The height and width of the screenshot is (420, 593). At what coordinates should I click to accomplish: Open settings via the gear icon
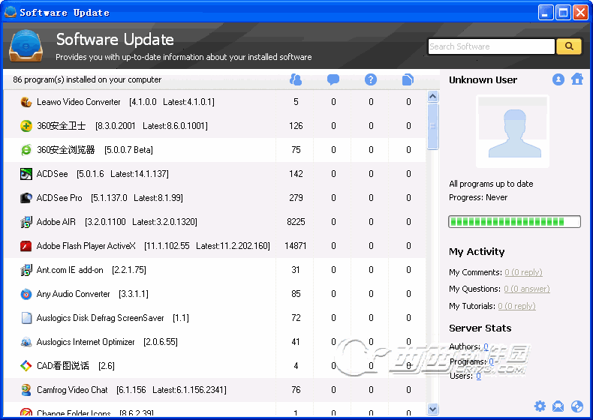(x=540, y=406)
